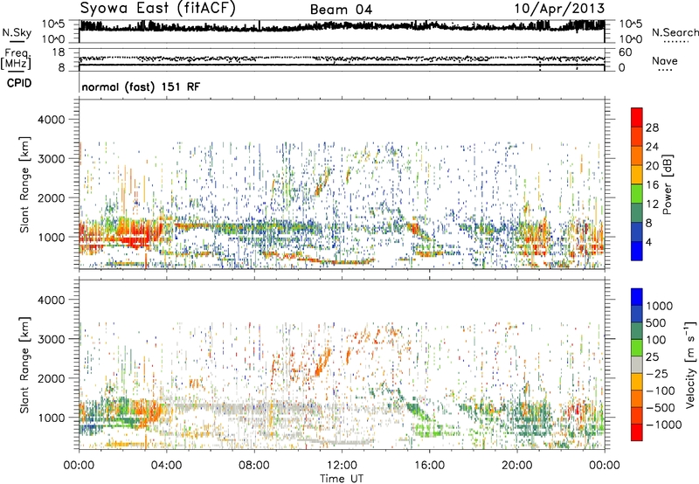Click the green velocity echo band near 16:00 at 700 km
699x484 pixels.
[x=430, y=431]
